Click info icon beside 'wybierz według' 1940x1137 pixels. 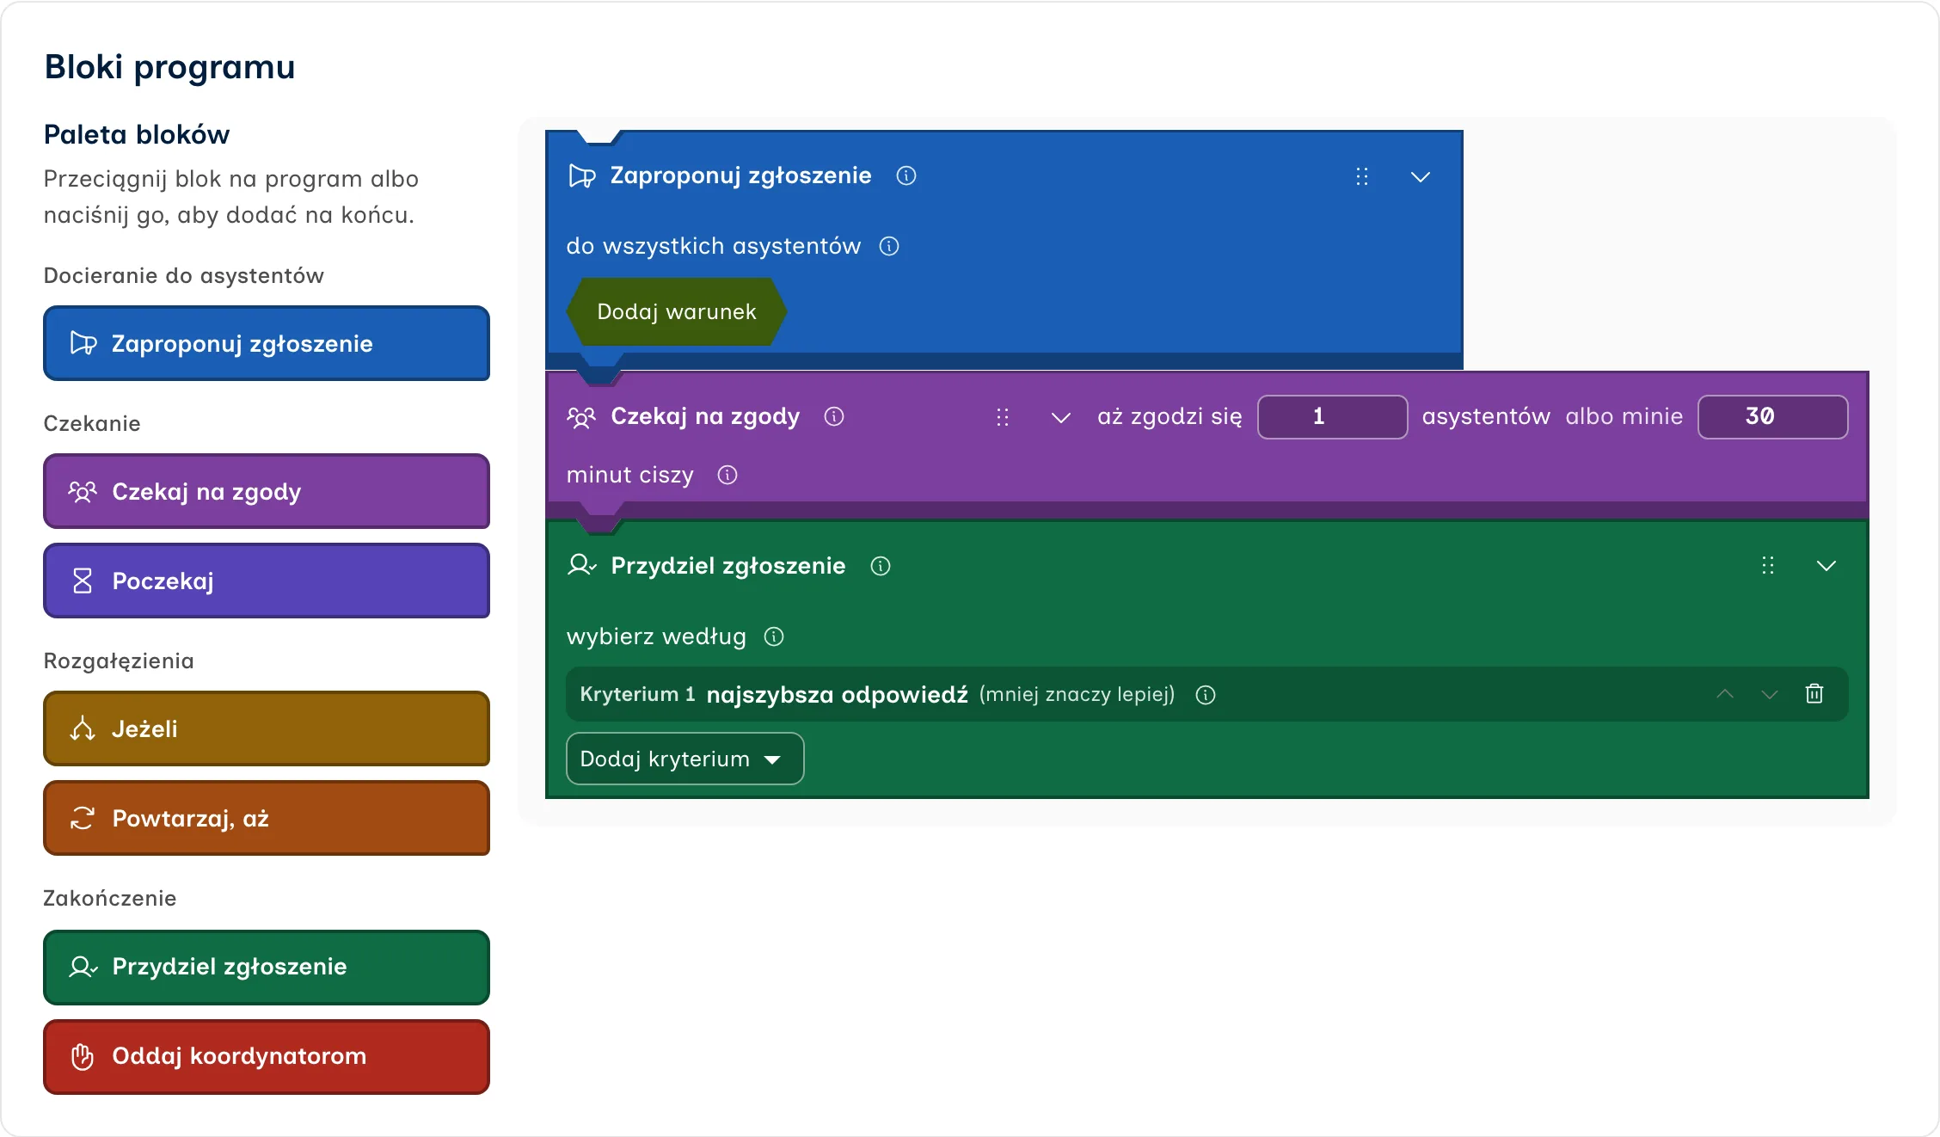(x=774, y=636)
